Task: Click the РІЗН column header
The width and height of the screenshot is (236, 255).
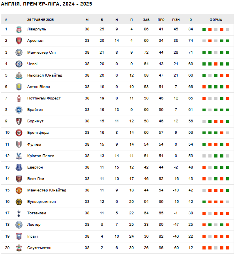Action: coord(176,20)
